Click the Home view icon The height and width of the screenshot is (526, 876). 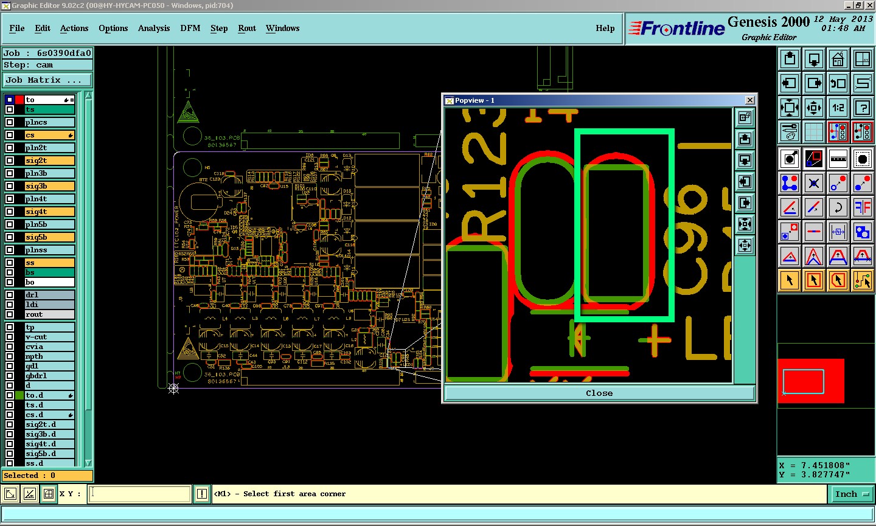(838, 59)
